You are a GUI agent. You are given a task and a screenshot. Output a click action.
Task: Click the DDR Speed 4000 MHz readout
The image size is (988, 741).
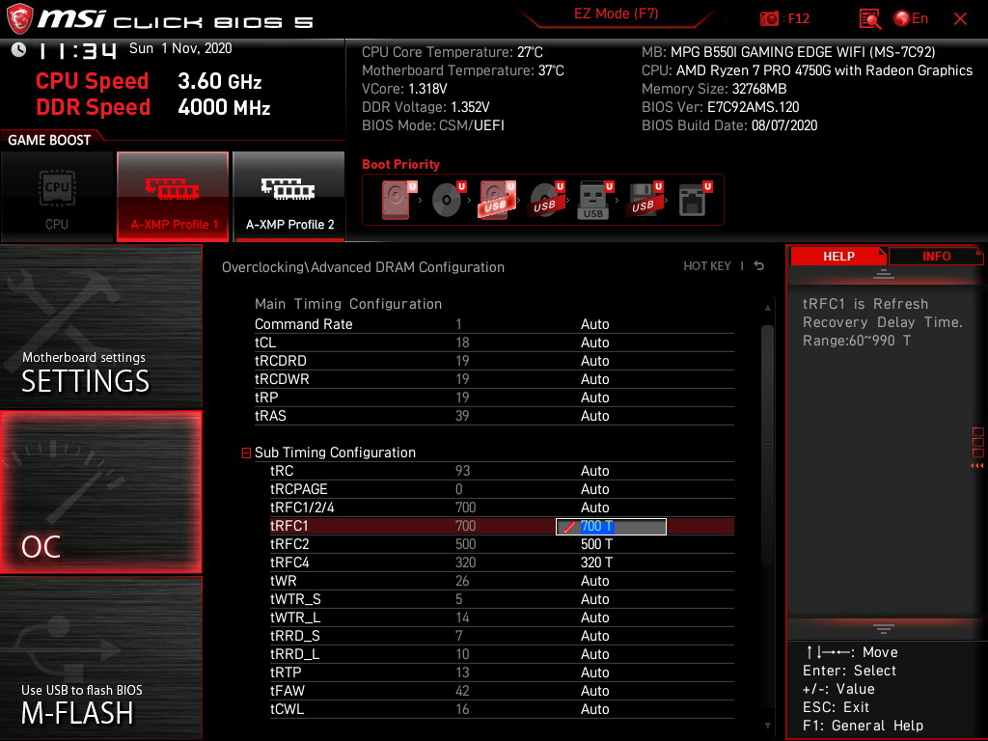click(153, 107)
